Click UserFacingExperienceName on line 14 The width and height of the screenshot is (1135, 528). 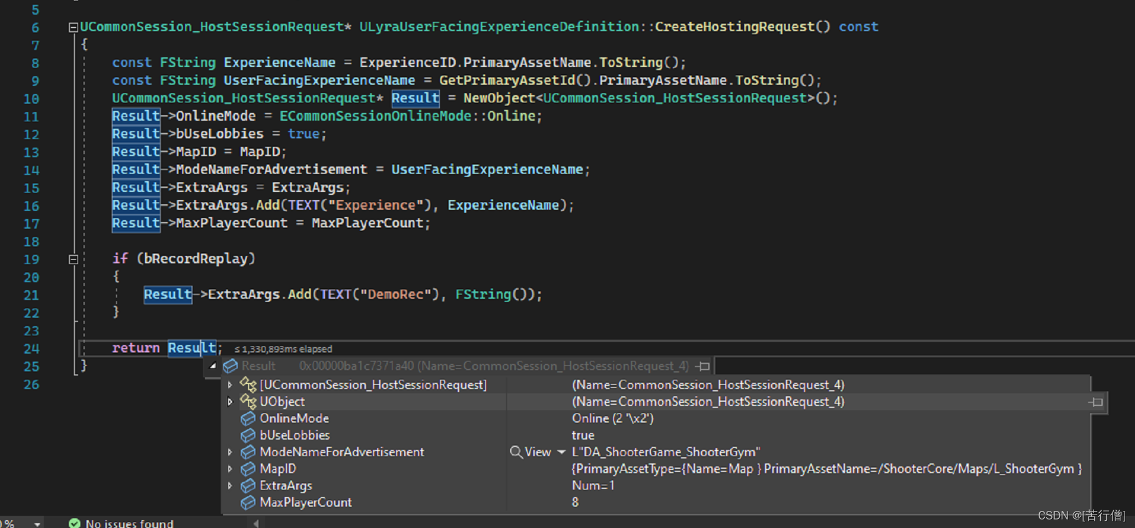coord(487,169)
